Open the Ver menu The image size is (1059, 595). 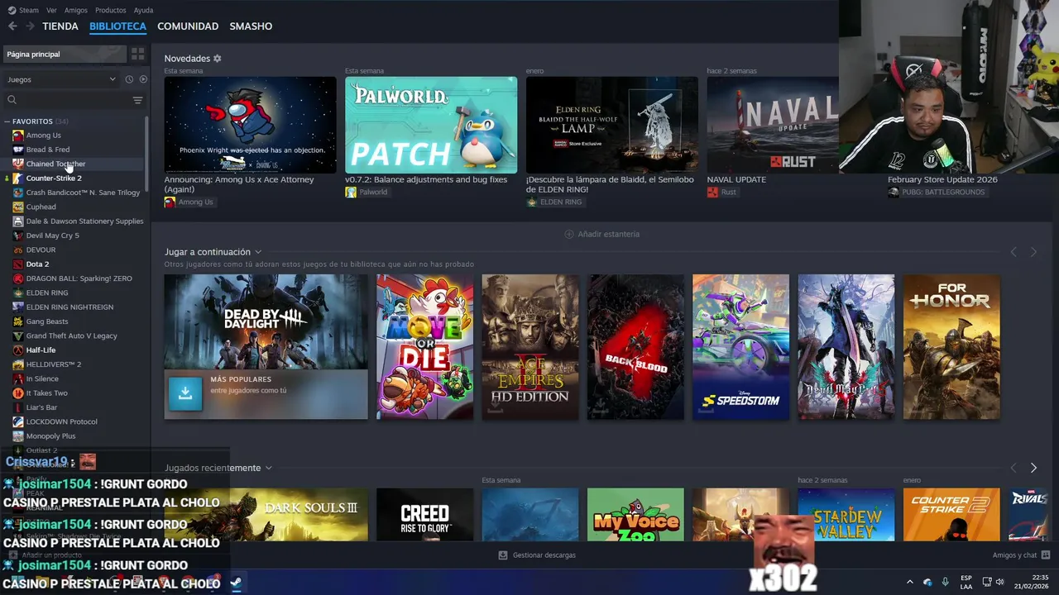point(51,10)
